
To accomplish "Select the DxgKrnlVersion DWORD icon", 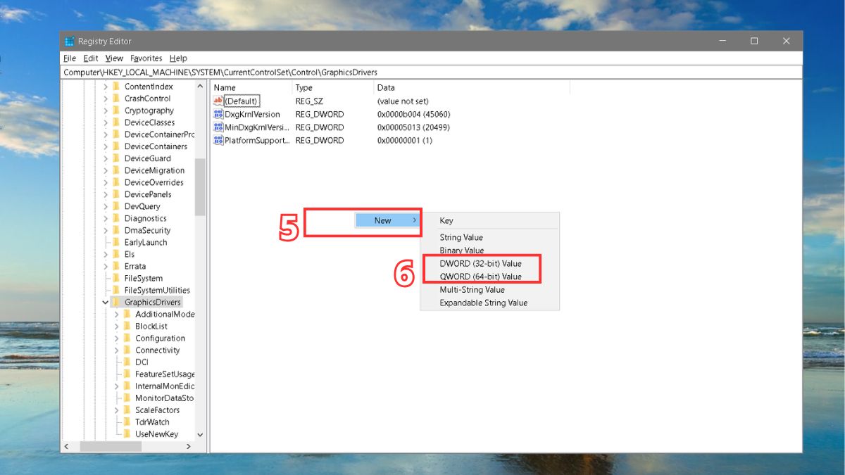I will pyautogui.click(x=219, y=114).
